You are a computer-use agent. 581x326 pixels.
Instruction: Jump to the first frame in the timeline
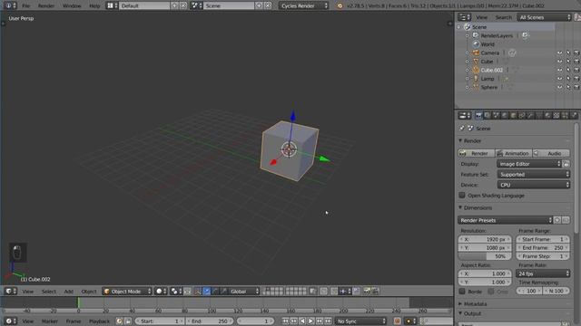click(285, 321)
